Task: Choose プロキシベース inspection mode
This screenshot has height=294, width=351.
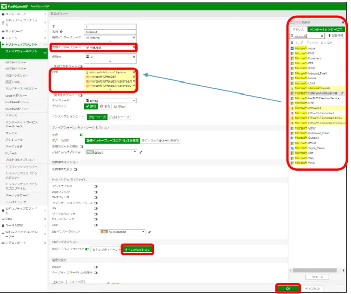Action: pos(119,117)
